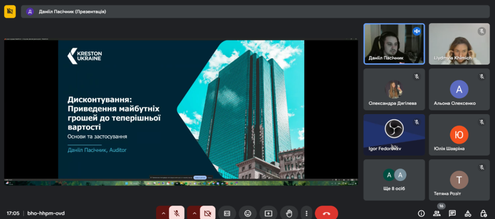Image resolution: width=495 pixels, height=219 pixels.
Task: Click the clock showing 17:05
Action: tap(13, 213)
